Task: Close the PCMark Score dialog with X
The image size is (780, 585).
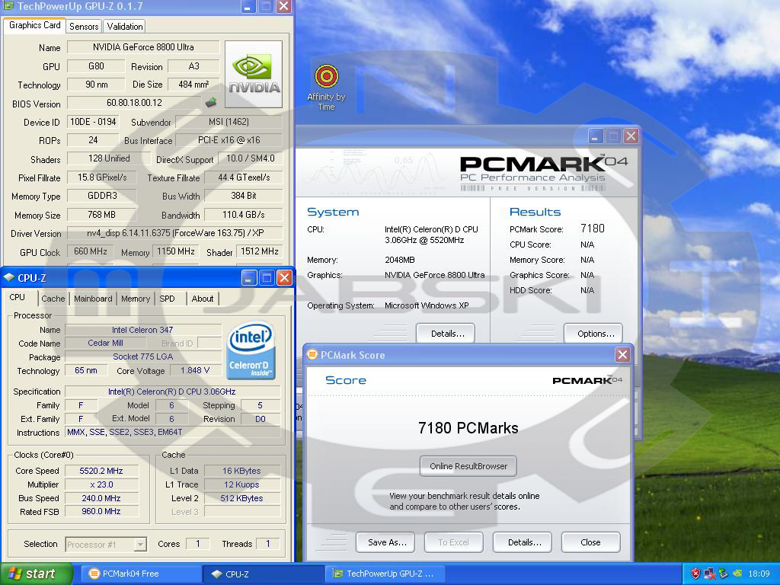Action: pyautogui.click(x=622, y=355)
